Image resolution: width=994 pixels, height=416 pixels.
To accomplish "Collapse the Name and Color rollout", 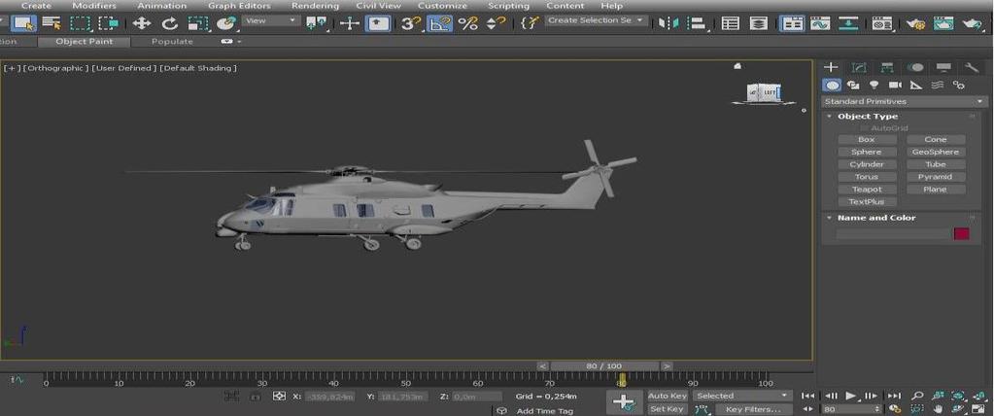I will coord(875,218).
